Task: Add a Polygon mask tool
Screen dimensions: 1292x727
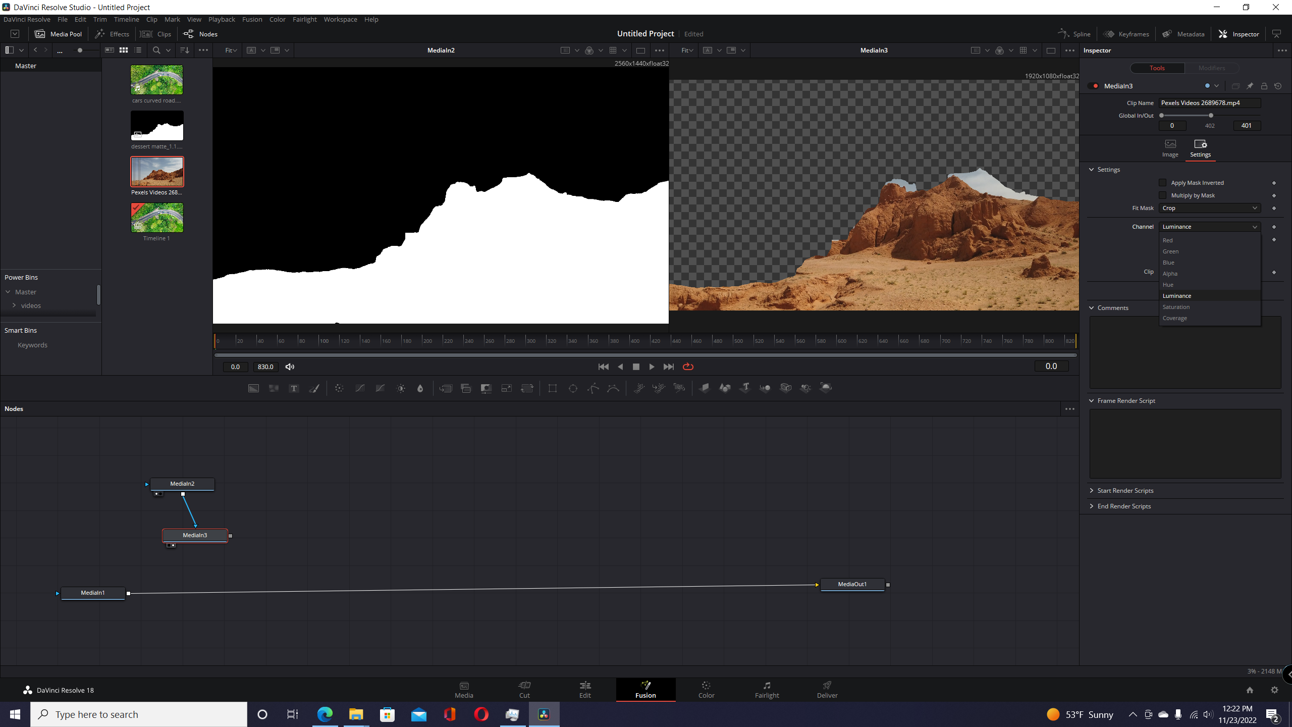Action: [x=593, y=388]
